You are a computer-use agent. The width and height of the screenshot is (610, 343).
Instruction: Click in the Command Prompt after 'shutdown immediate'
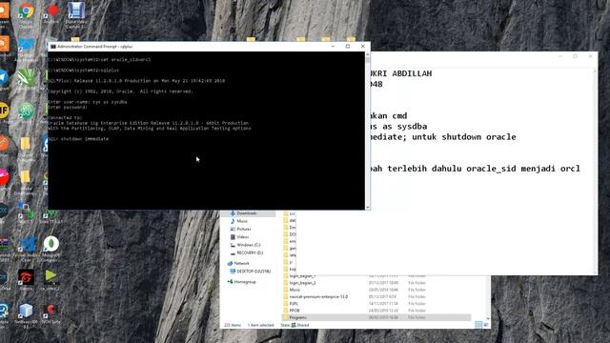pyautogui.click(x=111, y=139)
